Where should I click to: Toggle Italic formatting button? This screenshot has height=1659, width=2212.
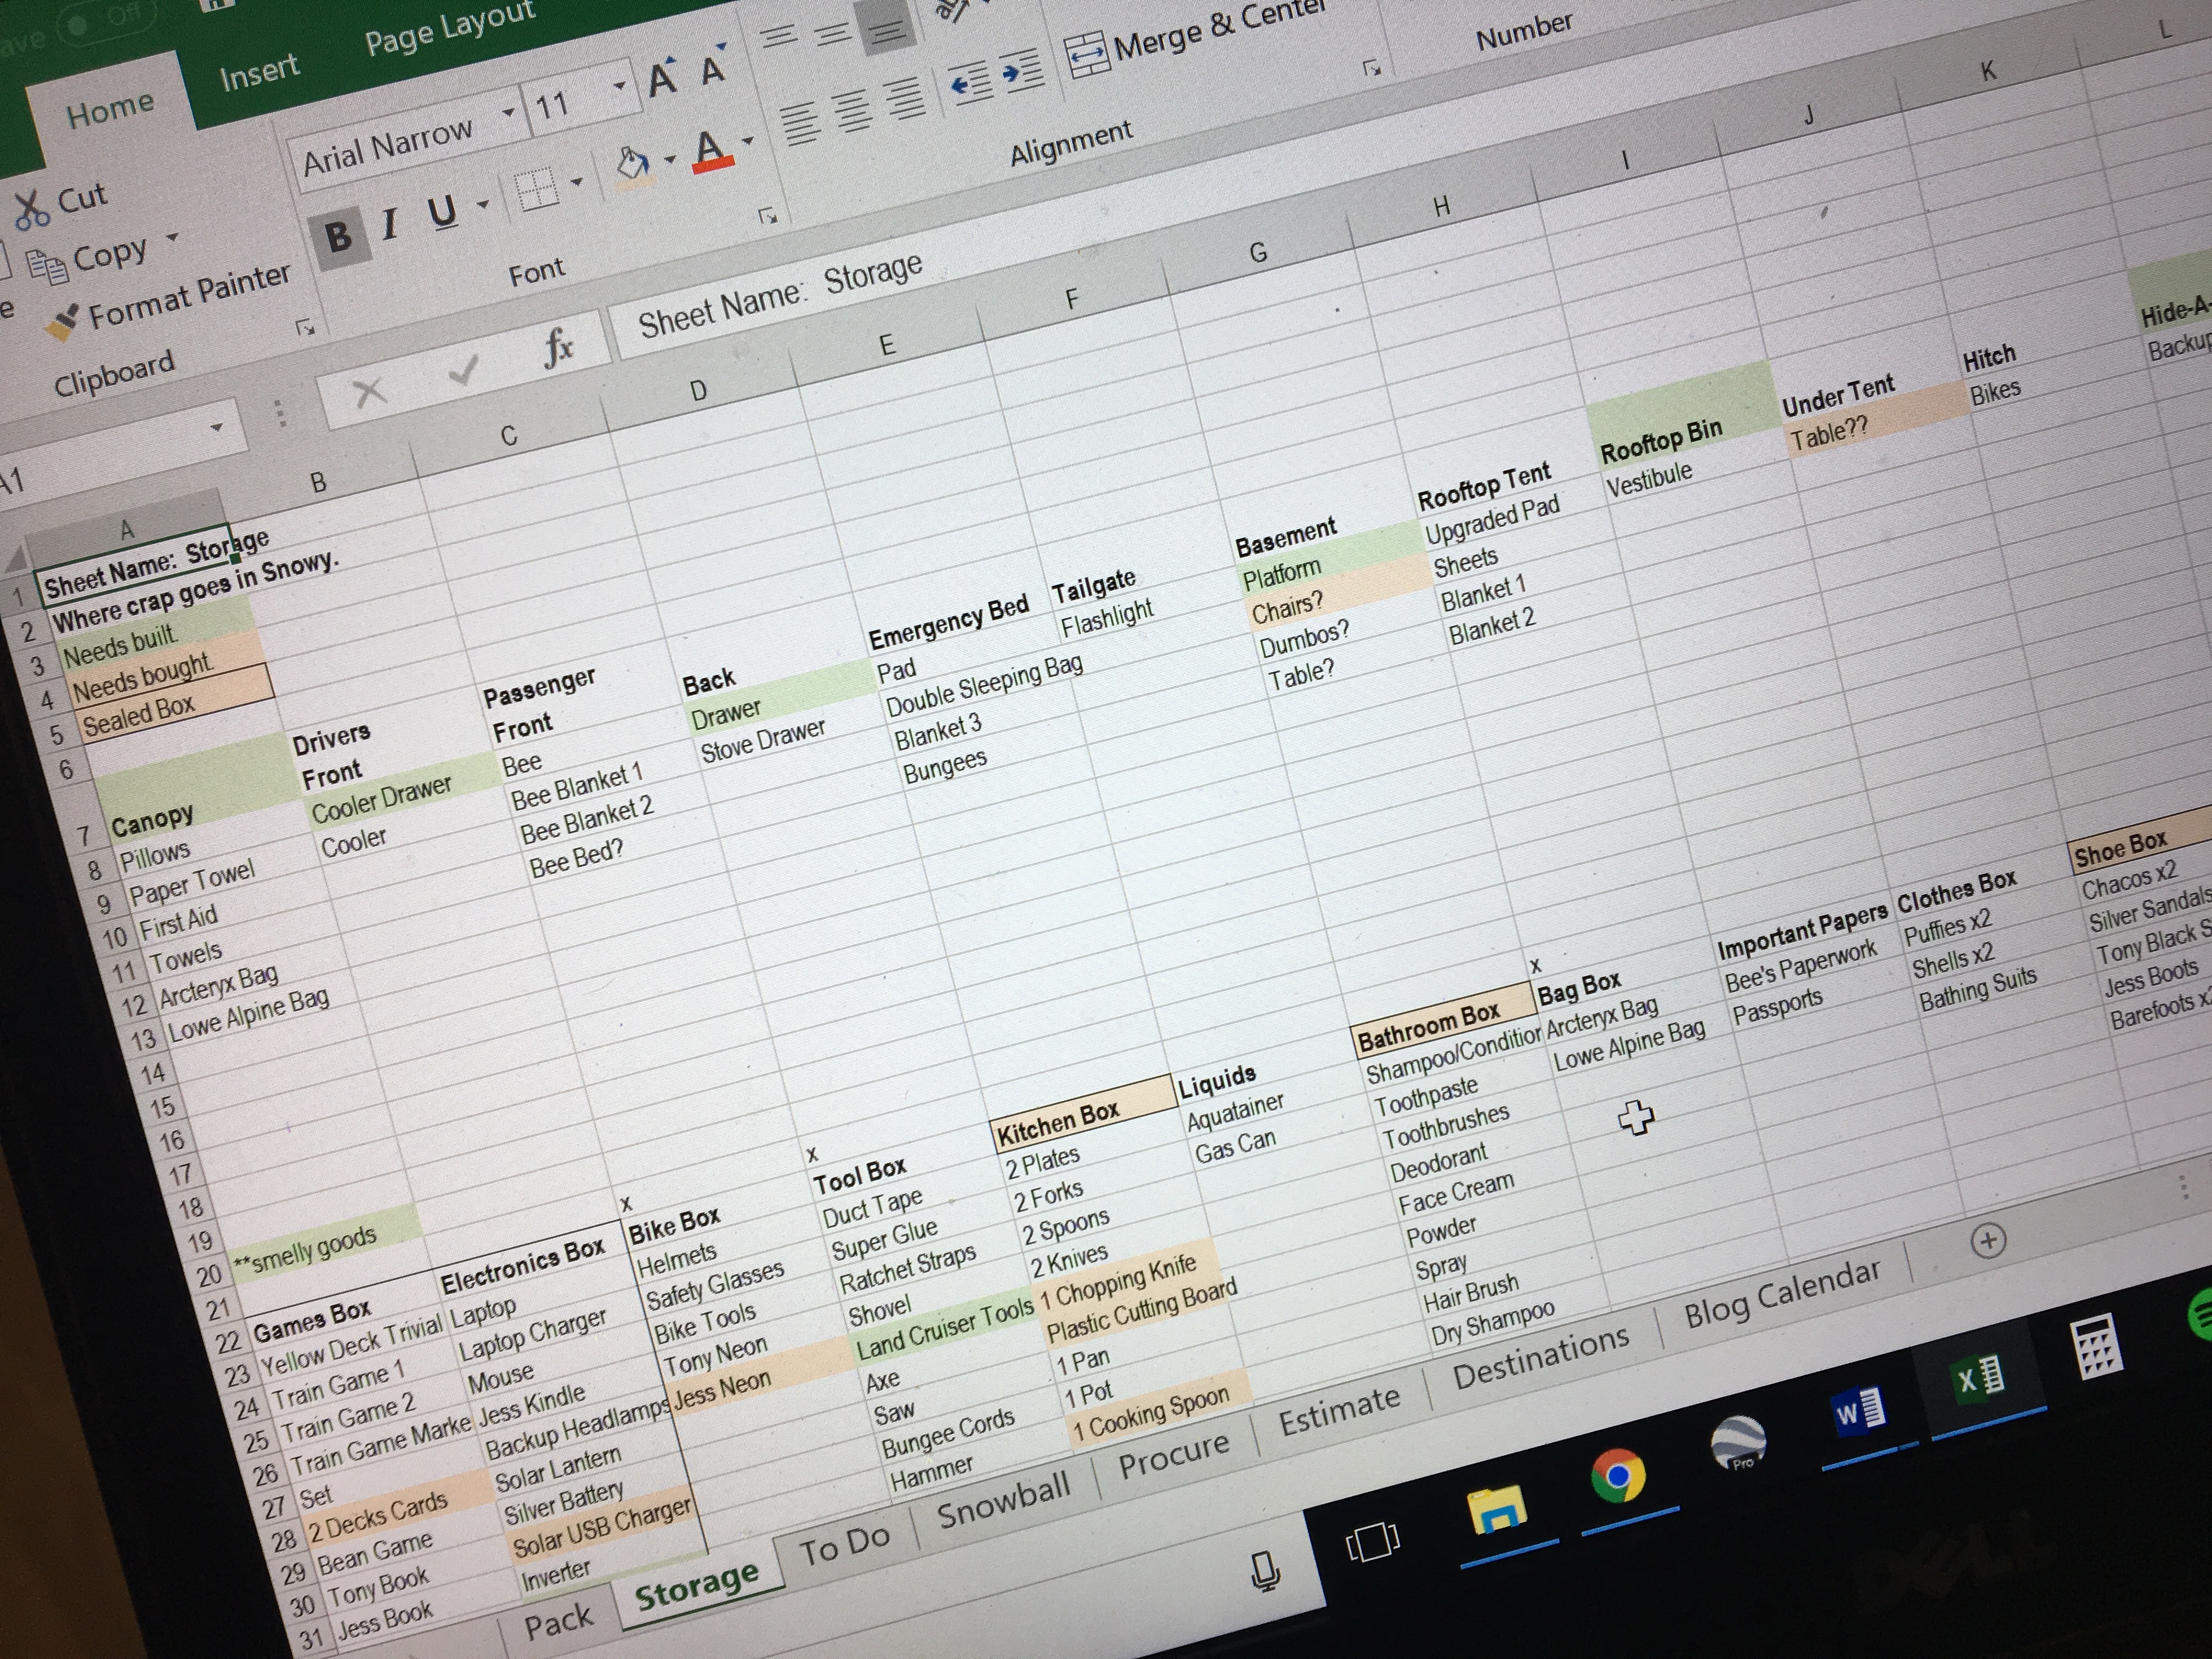tap(390, 223)
